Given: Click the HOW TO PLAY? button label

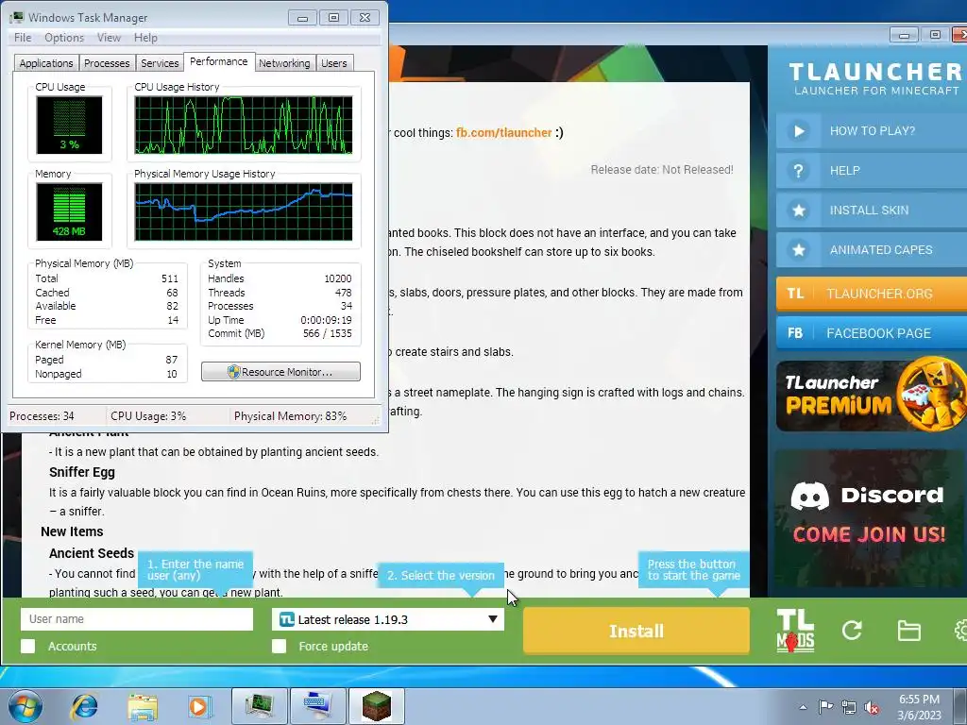Looking at the screenshot, I should pyautogui.click(x=872, y=130).
